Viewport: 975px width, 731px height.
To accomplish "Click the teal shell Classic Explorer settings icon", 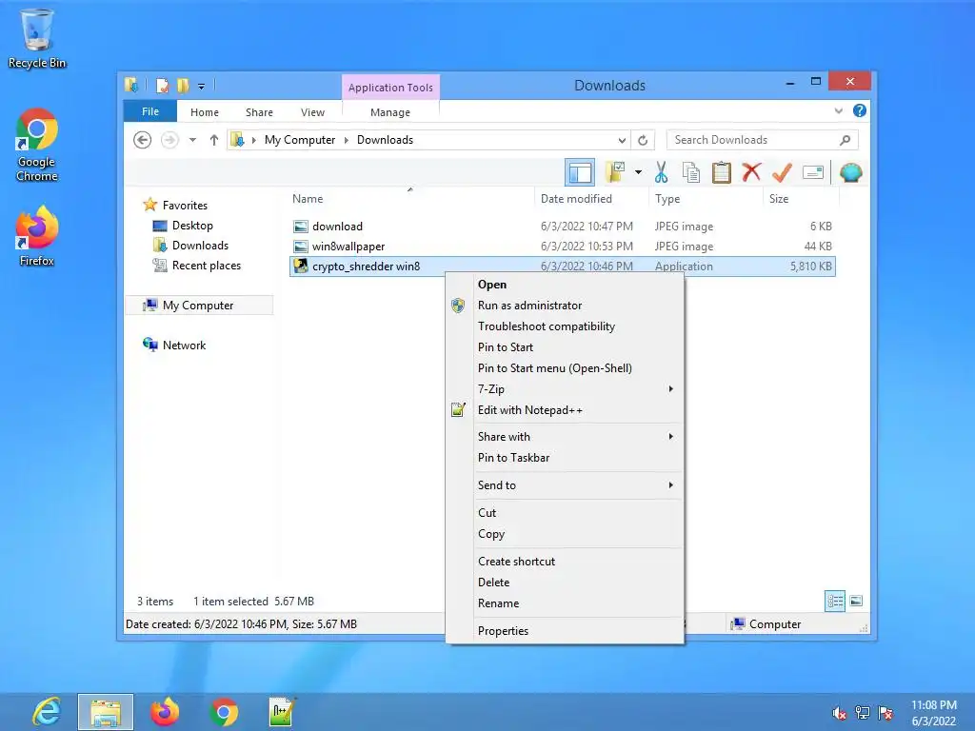I will [850, 172].
